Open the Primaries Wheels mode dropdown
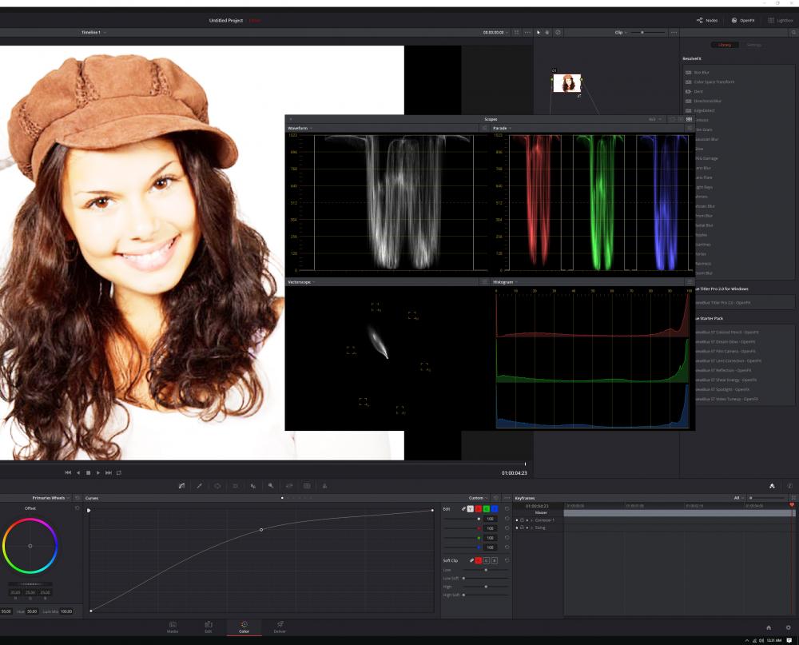 (x=50, y=498)
